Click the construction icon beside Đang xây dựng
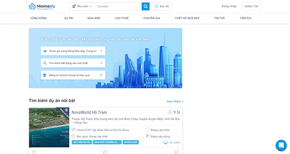Image resolution: width=290 pixels, height=154 pixels. 148,136
